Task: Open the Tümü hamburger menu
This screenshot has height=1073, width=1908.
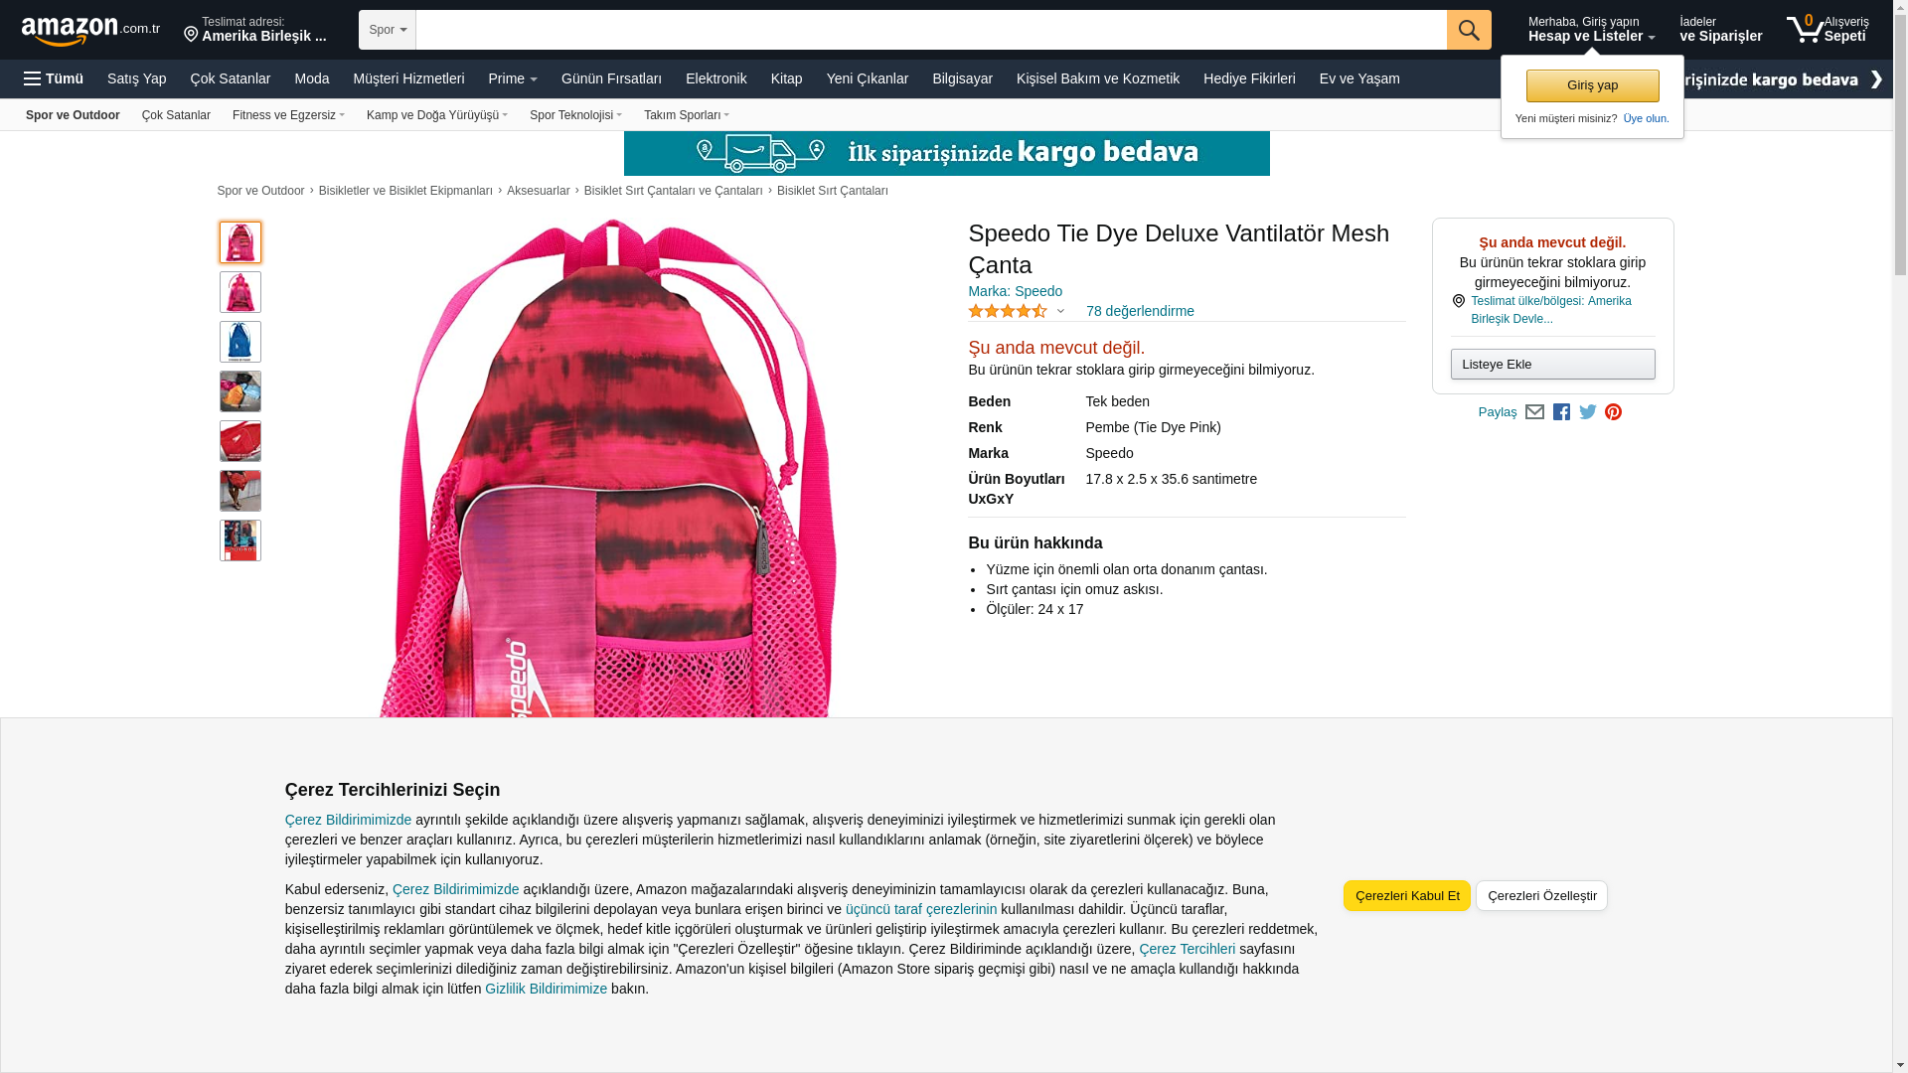Action: tap(54, 78)
